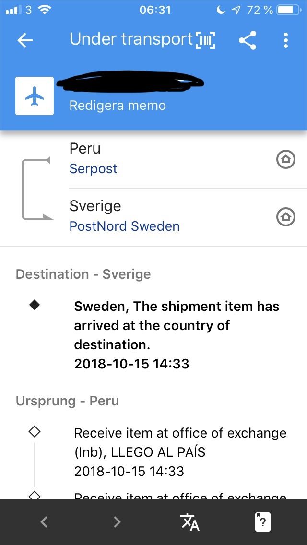
Task: Go to next item with right chevron
Action: [x=117, y=522]
